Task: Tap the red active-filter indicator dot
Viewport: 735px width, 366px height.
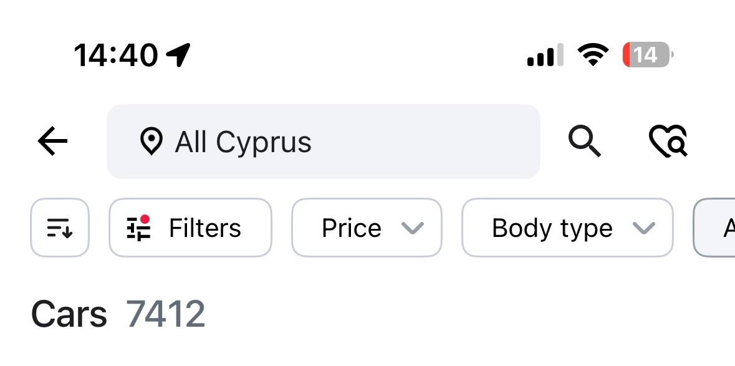Action: click(x=145, y=219)
